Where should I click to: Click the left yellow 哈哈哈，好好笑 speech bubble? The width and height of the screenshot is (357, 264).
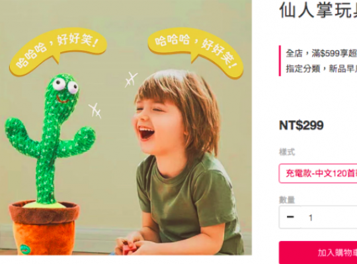click(x=58, y=51)
